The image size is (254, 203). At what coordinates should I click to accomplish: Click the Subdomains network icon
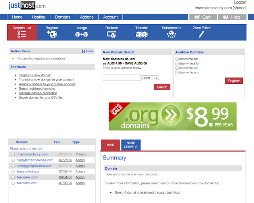click(171, 34)
